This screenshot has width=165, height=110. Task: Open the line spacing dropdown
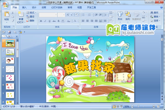pyautogui.click(x=106, y=15)
